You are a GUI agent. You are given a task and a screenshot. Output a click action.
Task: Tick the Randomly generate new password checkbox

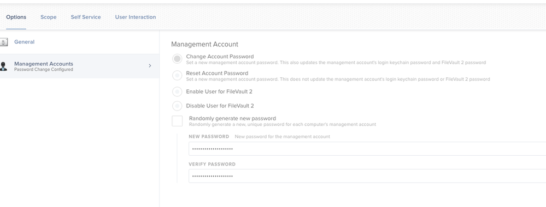pos(177,121)
